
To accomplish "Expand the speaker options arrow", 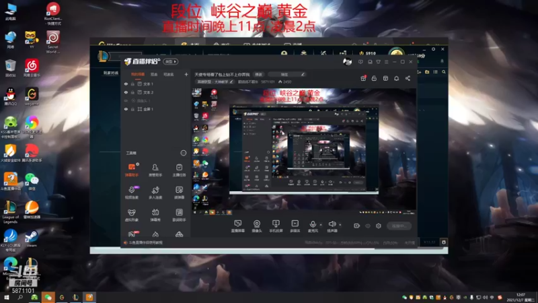I will [x=340, y=225].
